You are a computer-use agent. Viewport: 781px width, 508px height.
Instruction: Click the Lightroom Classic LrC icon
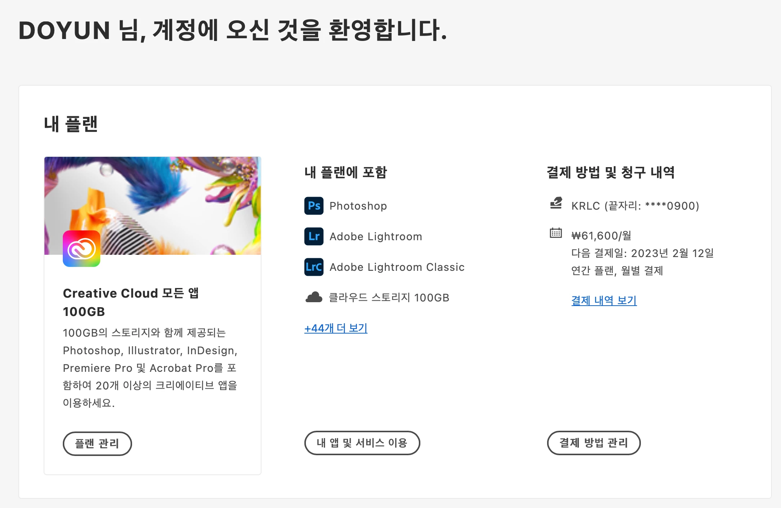(314, 267)
